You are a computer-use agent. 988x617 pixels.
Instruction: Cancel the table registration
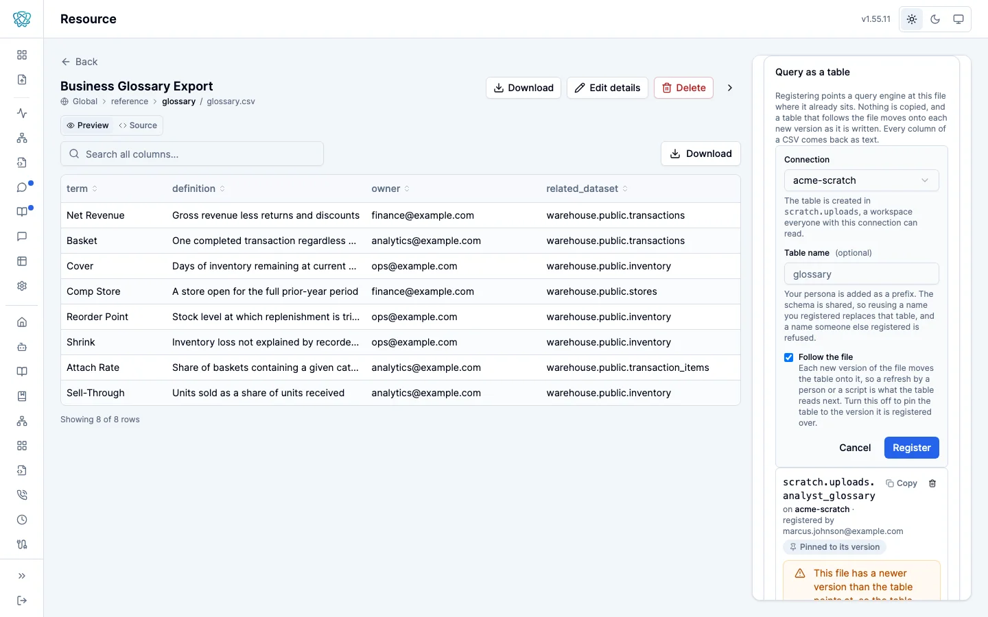pyautogui.click(x=855, y=448)
